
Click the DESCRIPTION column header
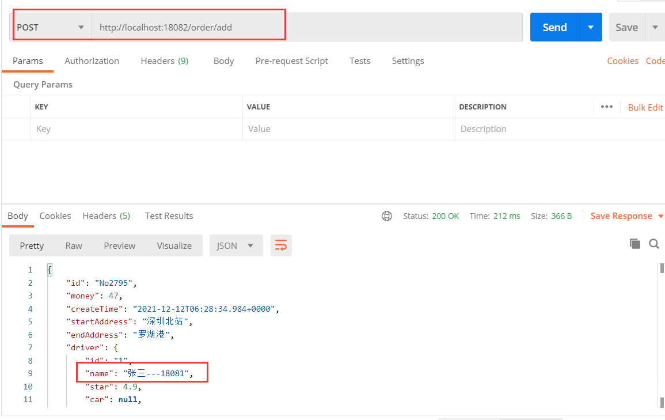[482, 107]
